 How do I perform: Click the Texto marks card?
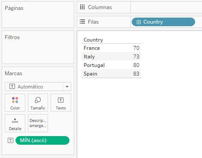61,103
